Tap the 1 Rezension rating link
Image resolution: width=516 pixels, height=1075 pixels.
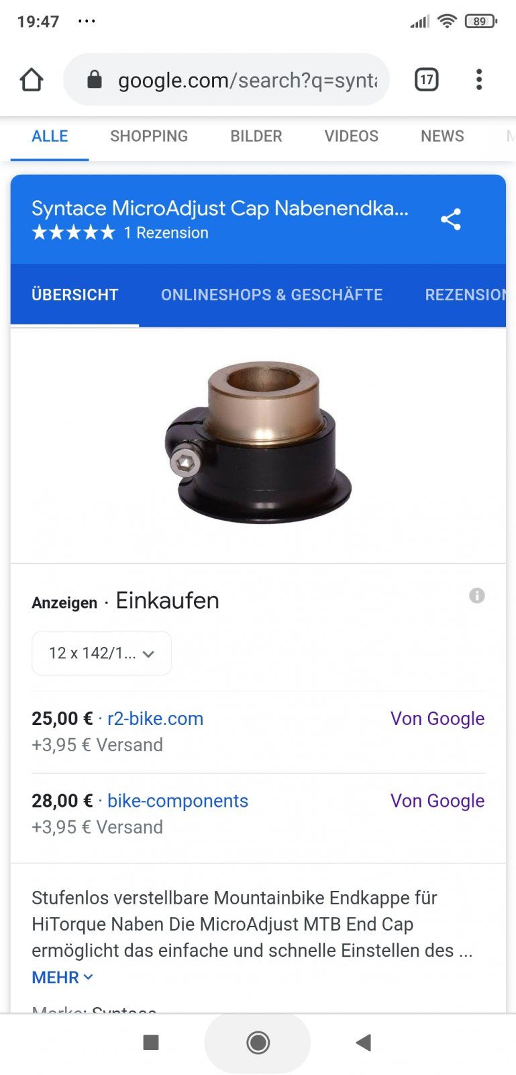coord(166,233)
